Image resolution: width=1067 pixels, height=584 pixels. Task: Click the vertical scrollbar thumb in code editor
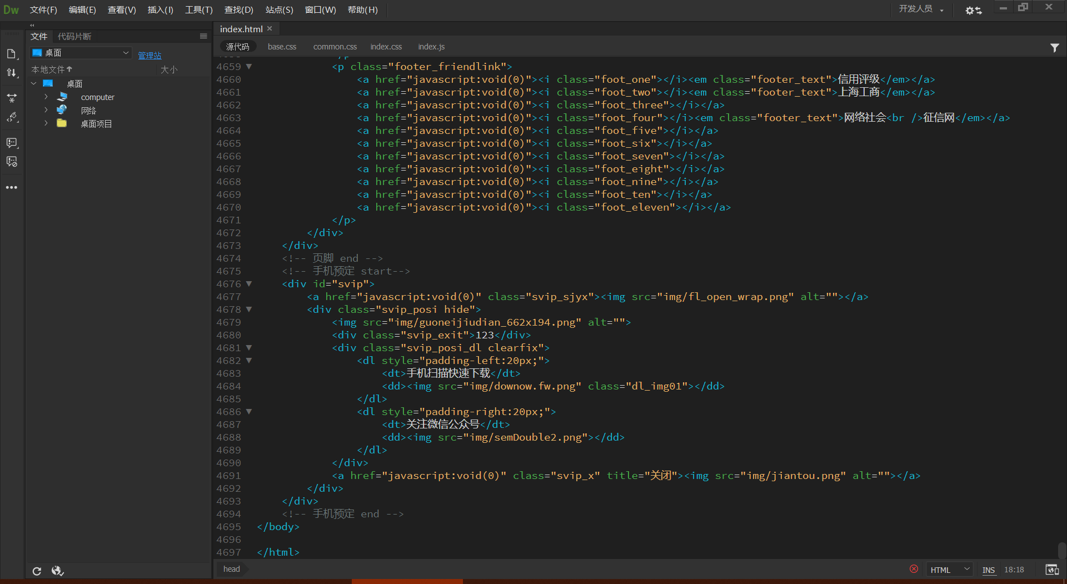point(1062,550)
